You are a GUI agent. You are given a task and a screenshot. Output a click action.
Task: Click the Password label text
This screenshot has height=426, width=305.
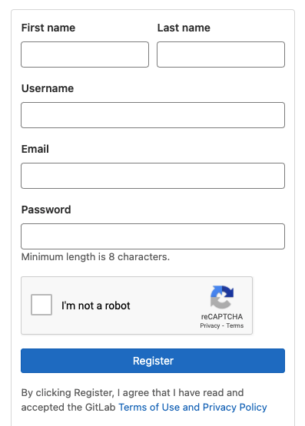pos(46,210)
